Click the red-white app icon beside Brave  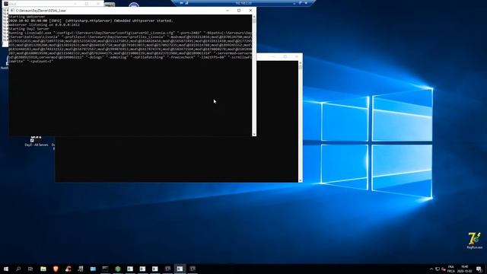68,269
